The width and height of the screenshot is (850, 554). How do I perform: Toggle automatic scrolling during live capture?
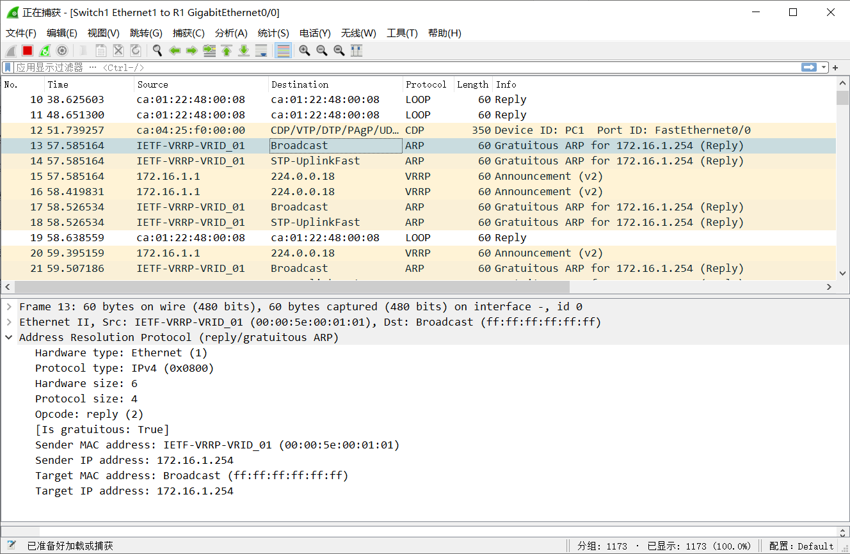(262, 51)
